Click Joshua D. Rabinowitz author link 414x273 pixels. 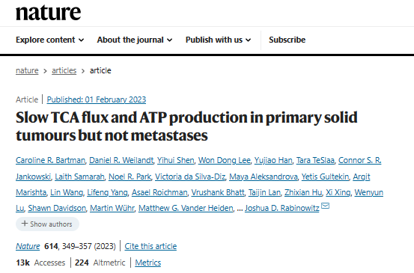pos(282,208)
